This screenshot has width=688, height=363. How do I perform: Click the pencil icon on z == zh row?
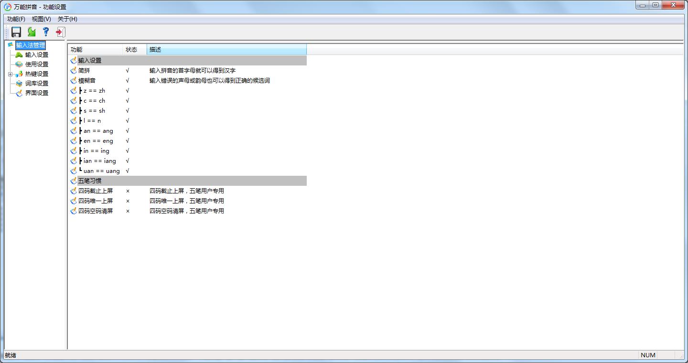click(74, 90)
